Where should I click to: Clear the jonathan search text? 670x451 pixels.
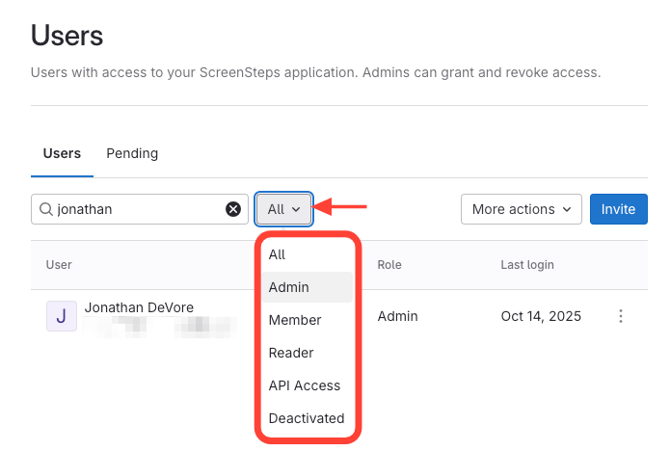233,209
